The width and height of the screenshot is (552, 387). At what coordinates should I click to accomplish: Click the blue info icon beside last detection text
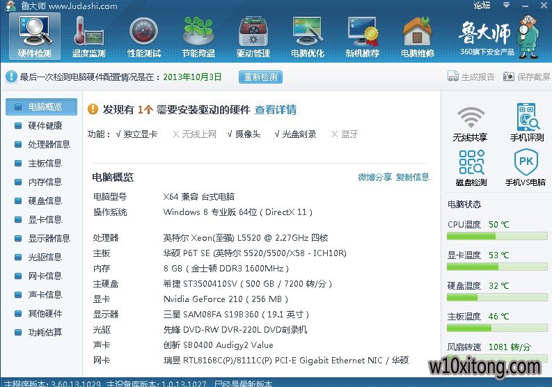pyautogui.click(x=11, y=77)
